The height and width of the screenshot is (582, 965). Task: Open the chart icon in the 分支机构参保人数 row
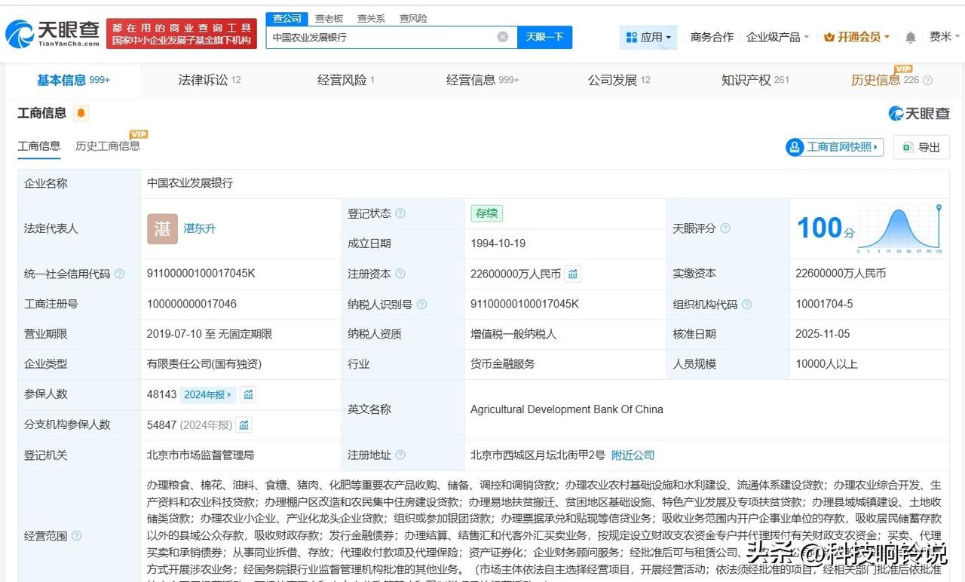coord(244,424)
